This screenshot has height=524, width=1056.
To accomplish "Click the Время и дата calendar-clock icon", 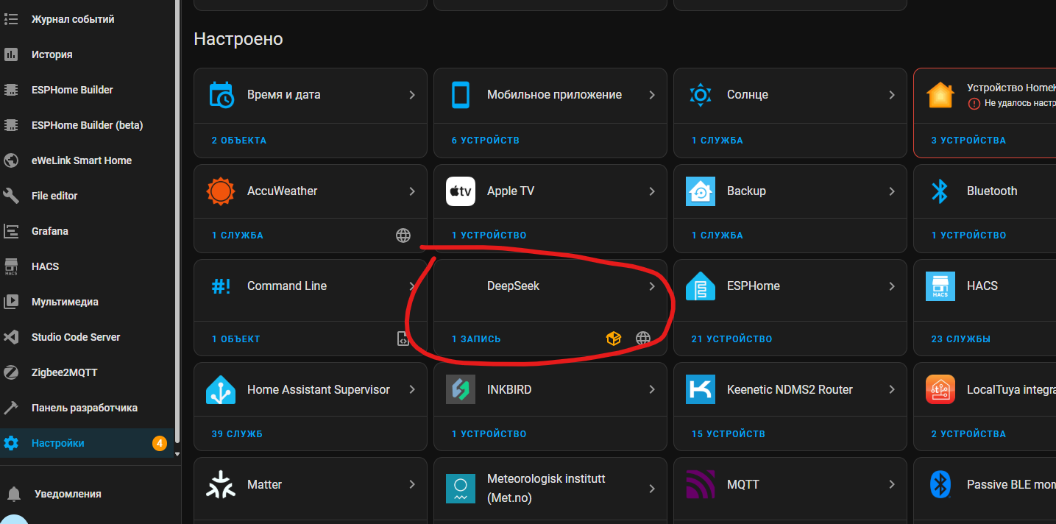I will coord(221,95).
